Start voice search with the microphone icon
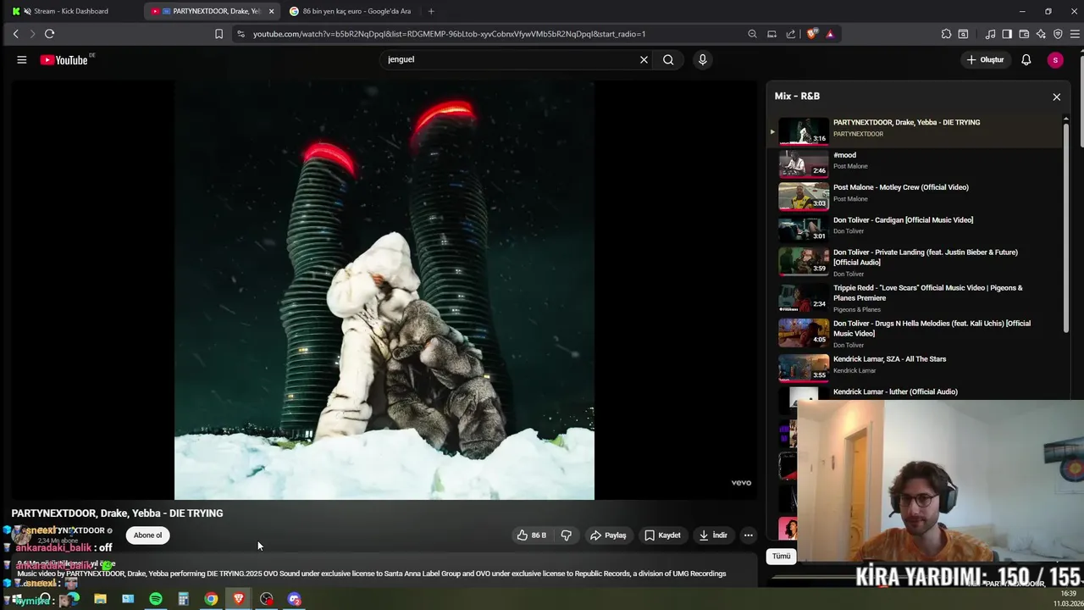This screenshot has width=1084, height=610. click(x=702, y=59)
